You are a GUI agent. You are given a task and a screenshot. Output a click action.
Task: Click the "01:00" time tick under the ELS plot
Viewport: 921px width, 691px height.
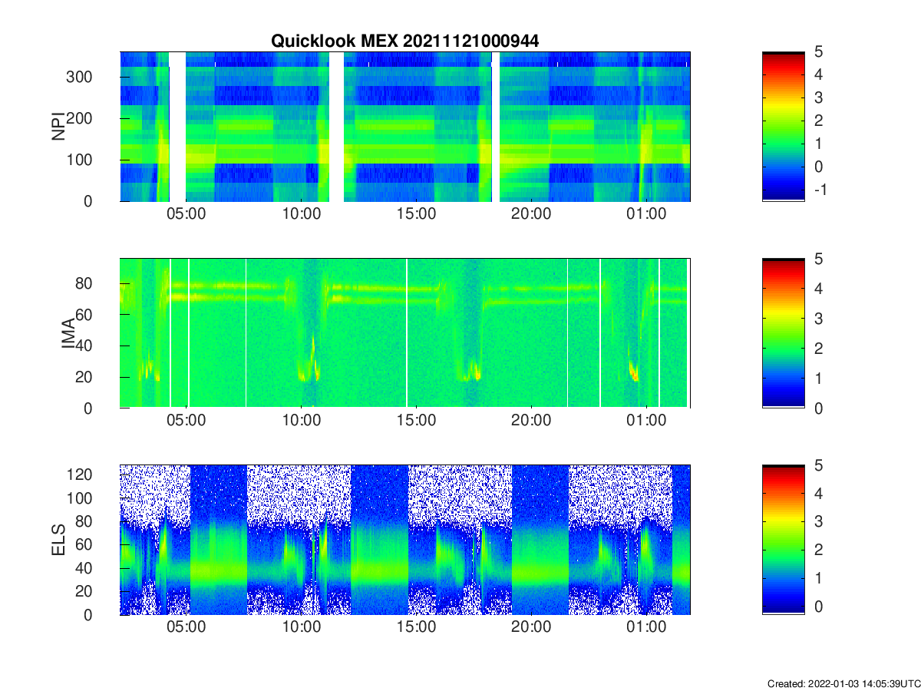[646, 627]
